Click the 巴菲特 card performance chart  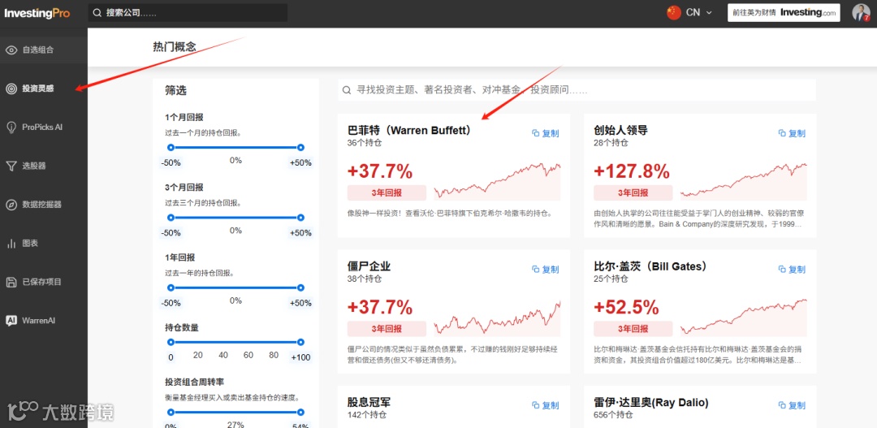click(x=497, y=181)
